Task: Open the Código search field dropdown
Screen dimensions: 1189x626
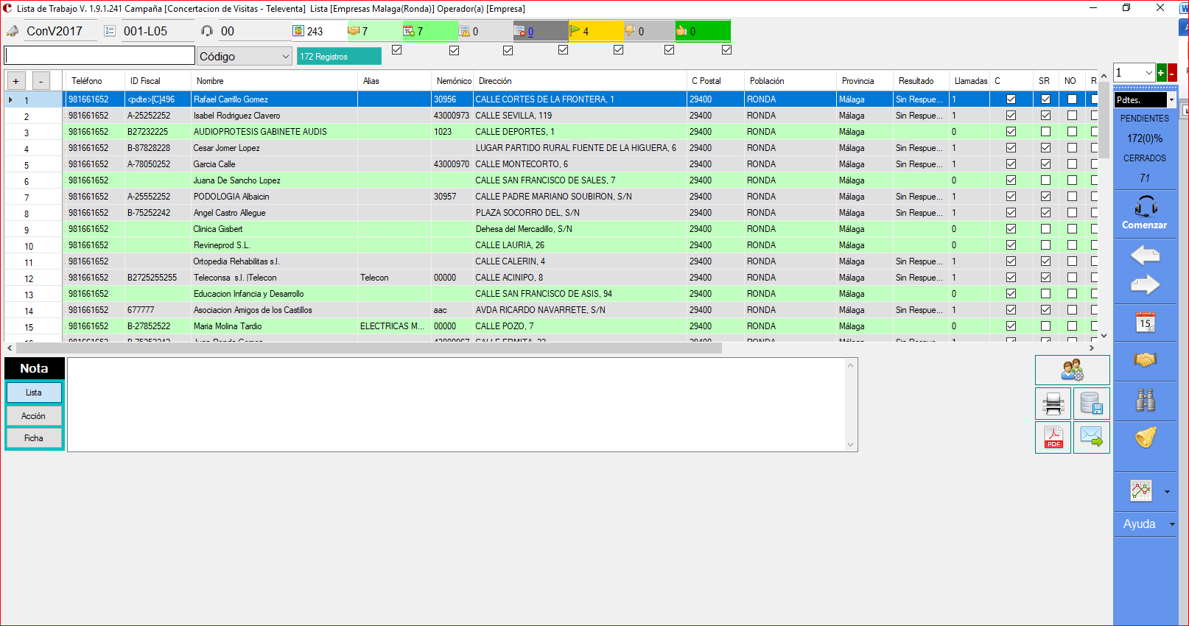Action: tap(285, 57)
